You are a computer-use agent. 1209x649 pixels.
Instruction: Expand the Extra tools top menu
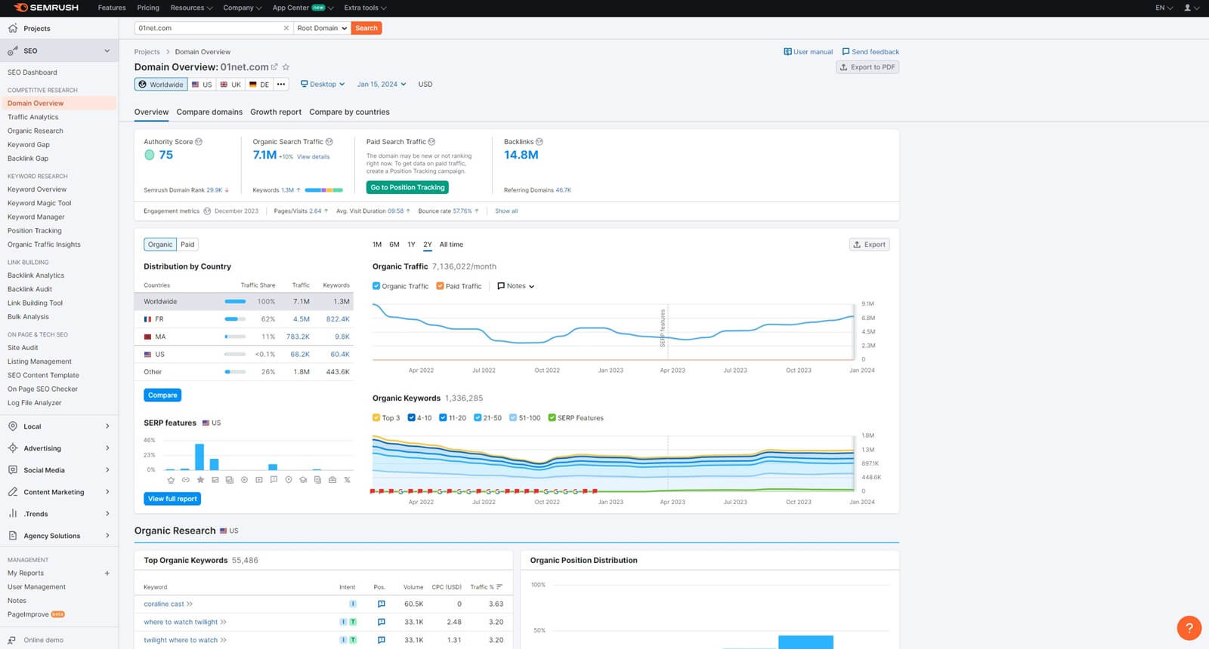365,8
